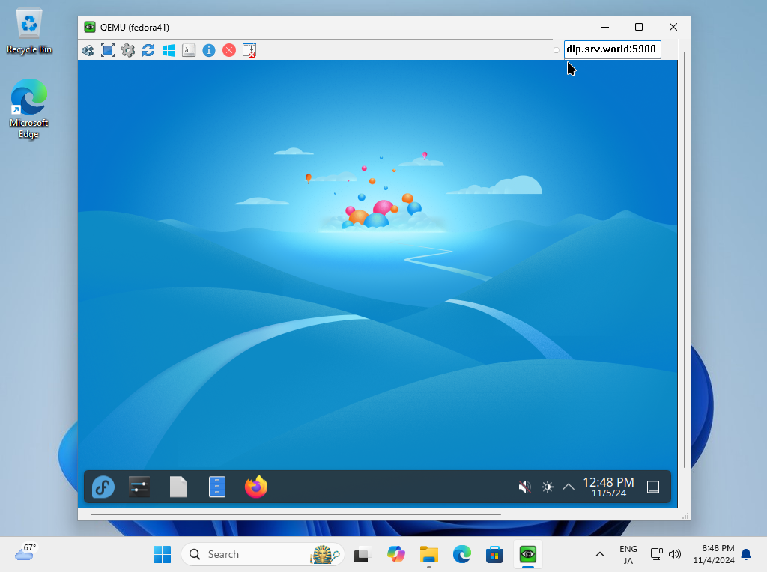Open file manager from Fedora panel

[217, 487]
